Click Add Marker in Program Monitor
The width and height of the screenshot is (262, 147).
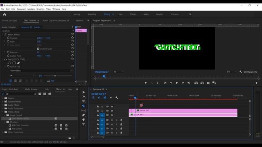click(146, 83)
